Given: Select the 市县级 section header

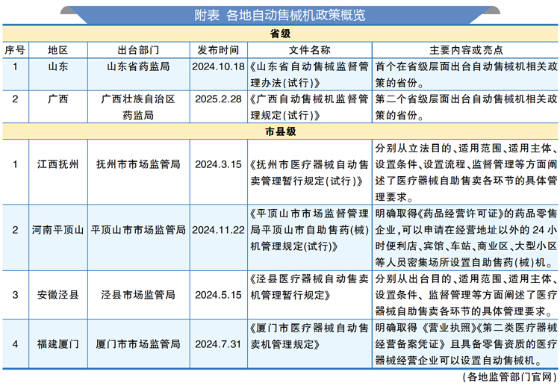Looking at the screenshot, I should click(x=280, y=131).
